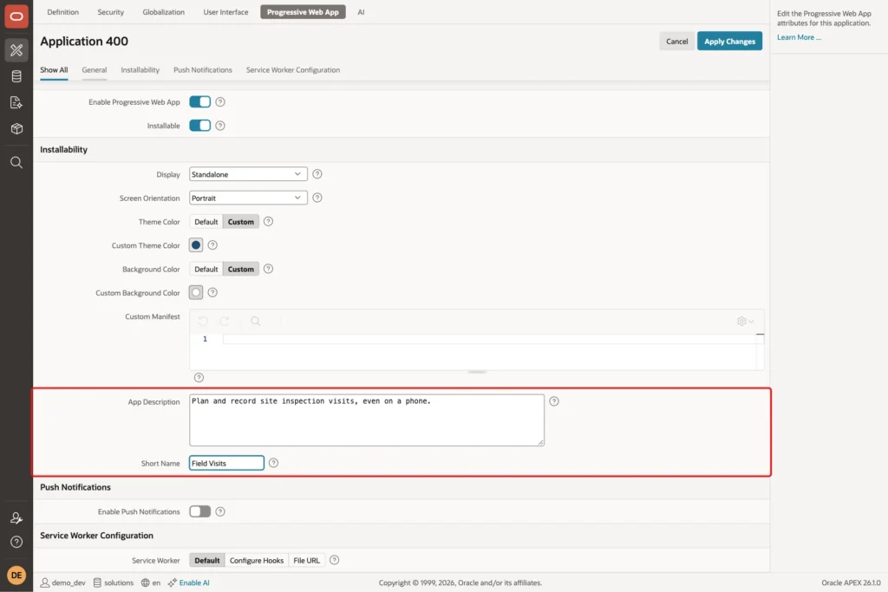Viewport: 888px width, 592px height.
Task: Show help for Custom Theme Color
Action: (212, 245)
